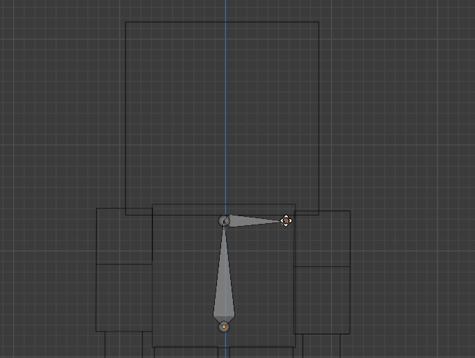Click the orange-dotted joint below the vertical bone
Image resolution: width=475 pixels, height=358 pixels.
point(224,327)
